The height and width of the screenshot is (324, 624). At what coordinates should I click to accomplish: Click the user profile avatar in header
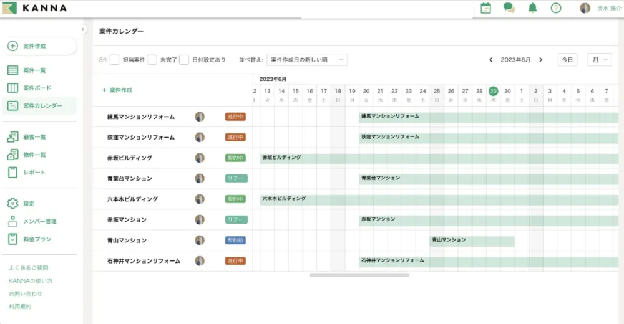point(585,8)
